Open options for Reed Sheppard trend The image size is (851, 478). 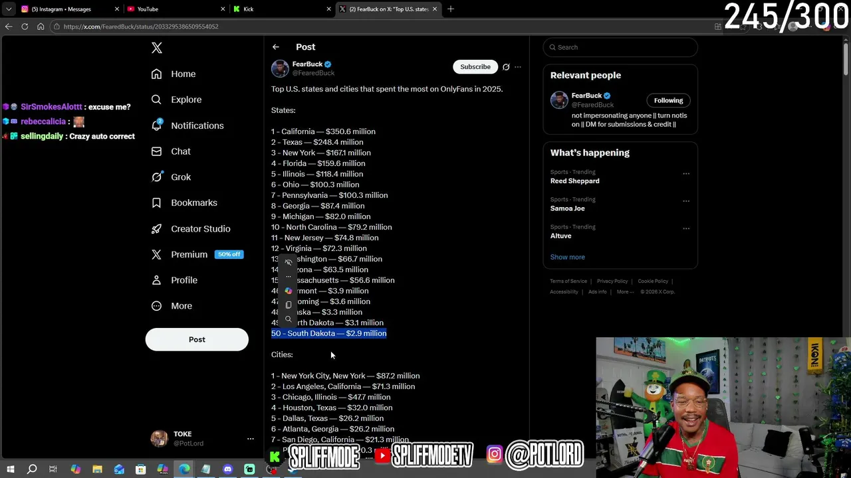pos(686,174)
